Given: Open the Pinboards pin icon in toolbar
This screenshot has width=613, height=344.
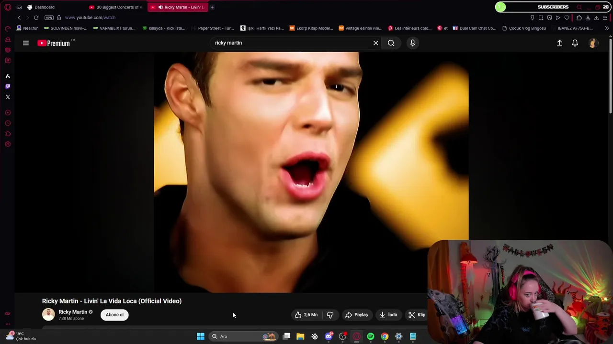Looking at the screenshot, I should [x=532, y=18].
